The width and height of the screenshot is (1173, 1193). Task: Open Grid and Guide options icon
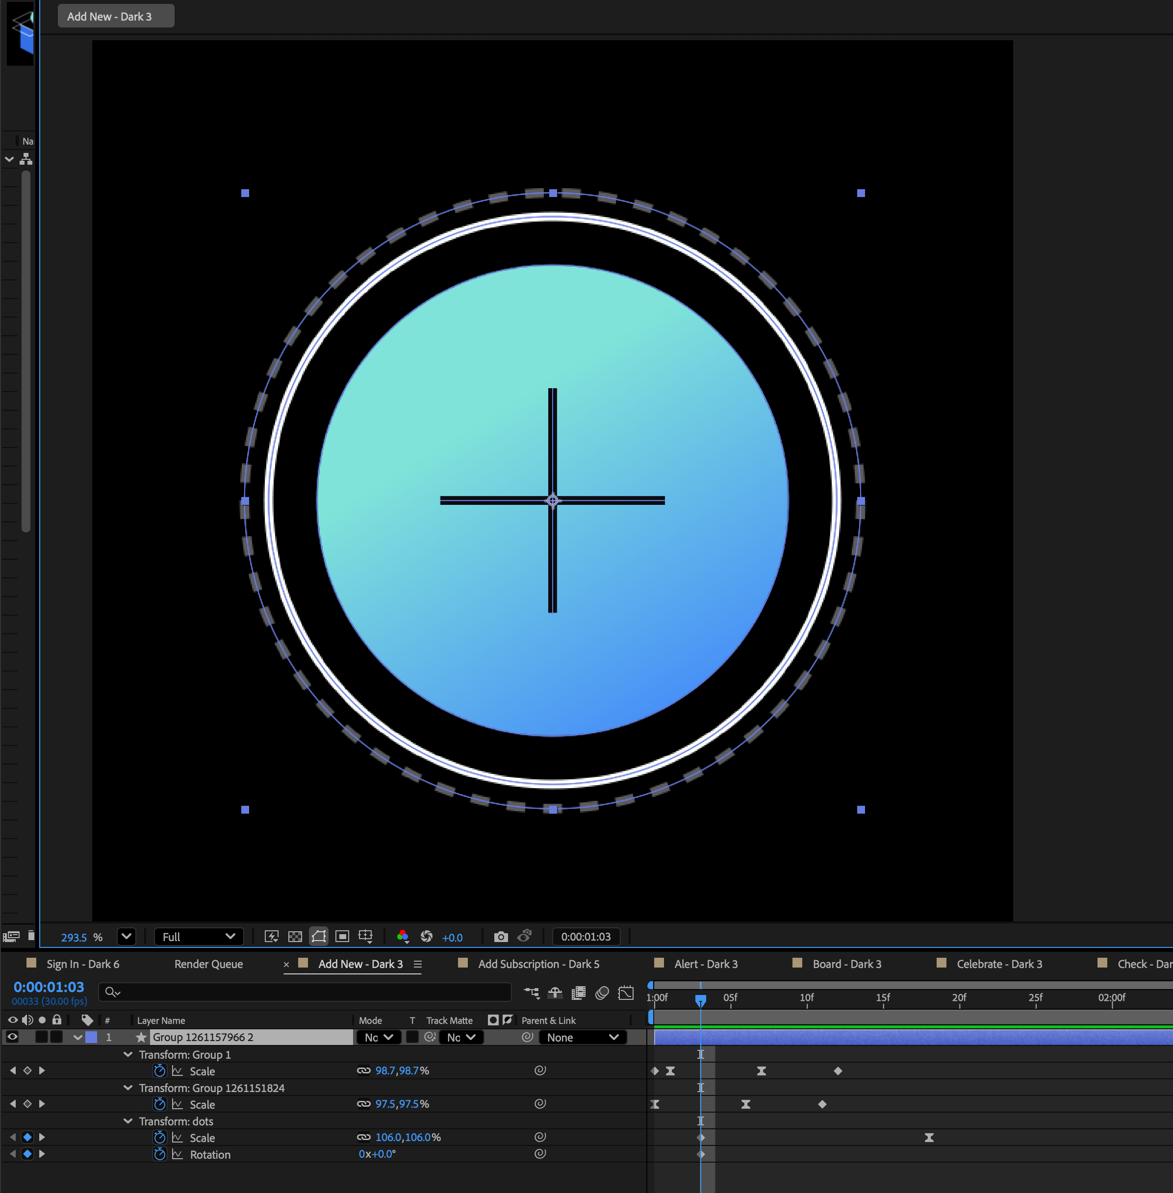pos(365,937)
